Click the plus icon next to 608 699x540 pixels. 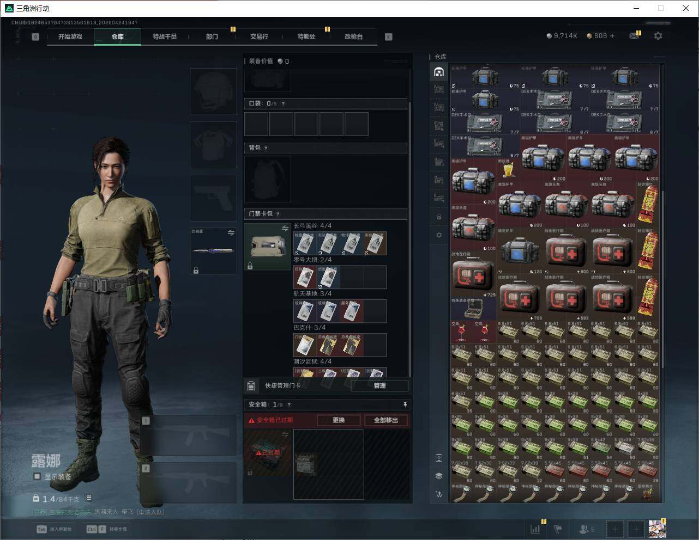pos(612,36)
